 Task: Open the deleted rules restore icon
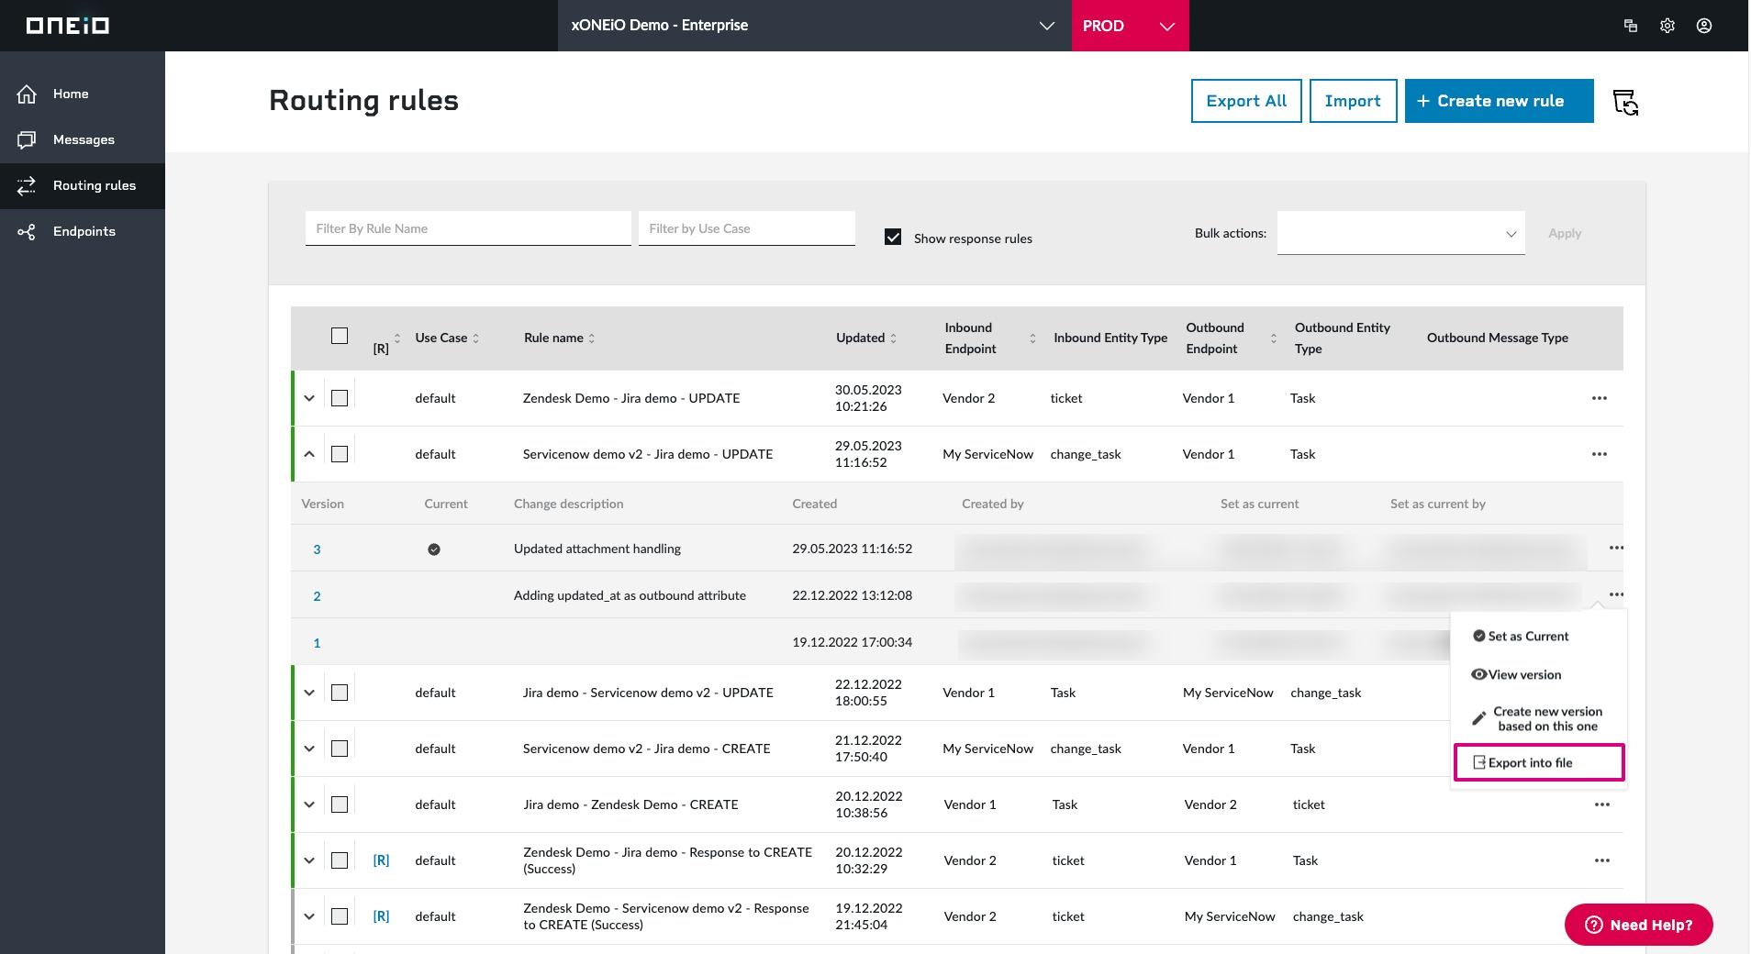1625,102
